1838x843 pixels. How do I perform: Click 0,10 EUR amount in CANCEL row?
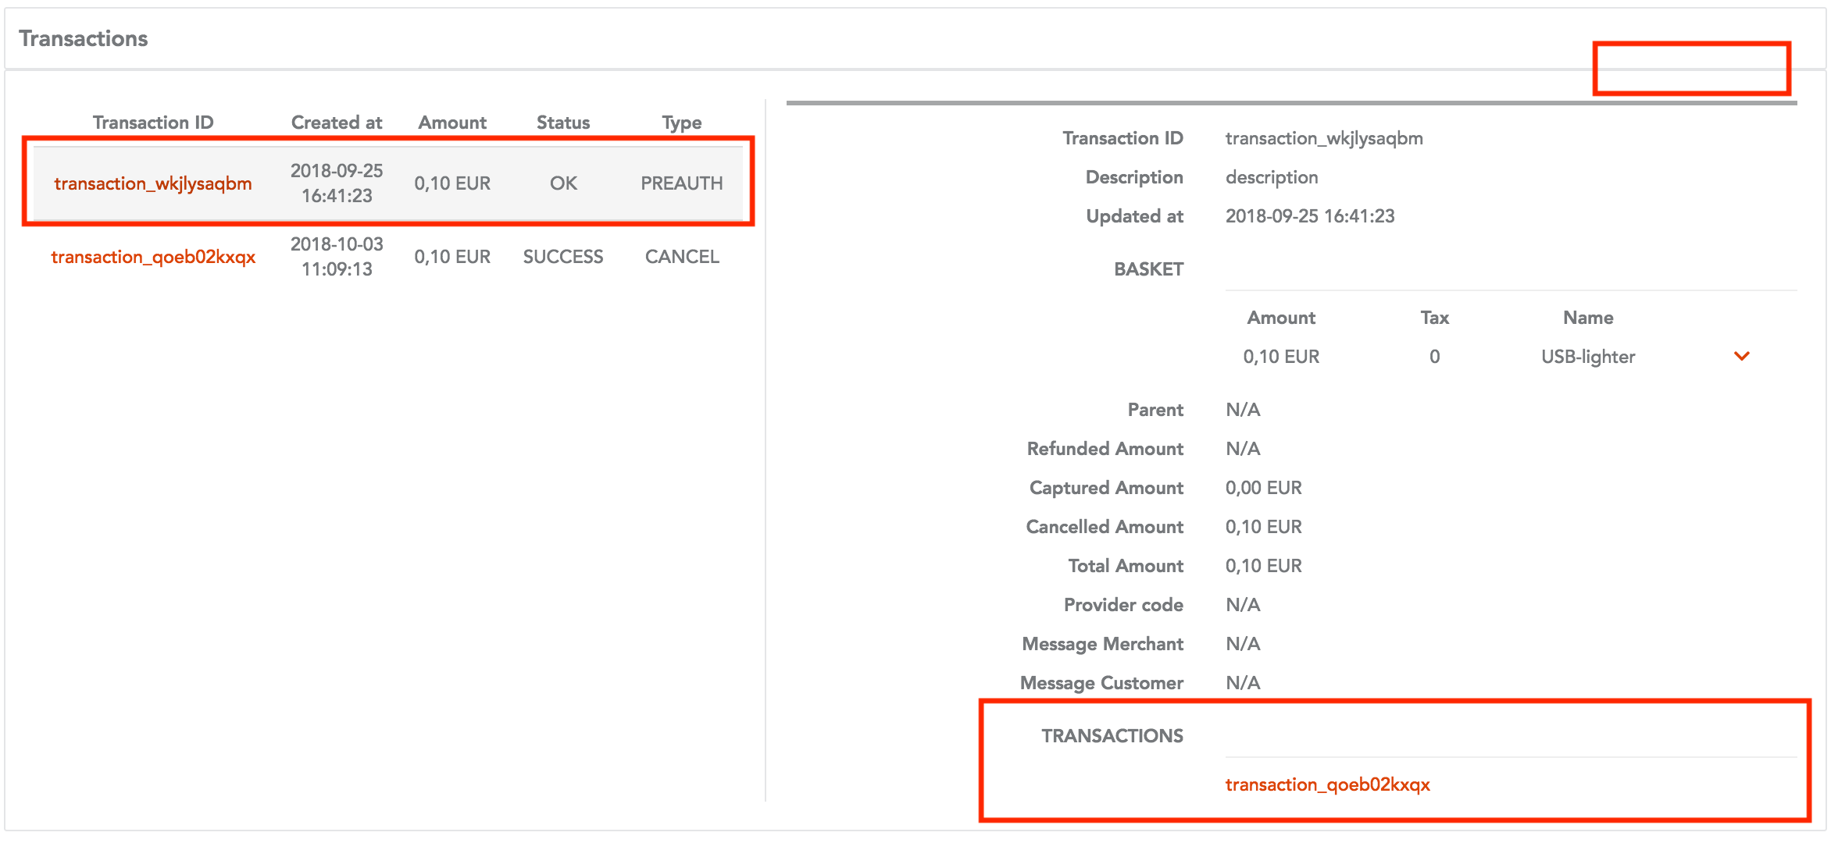[452, 257]
